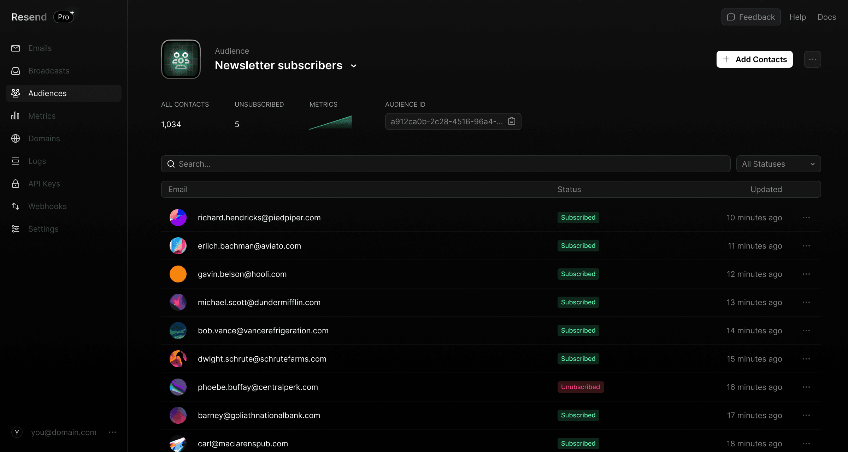Screen dimensions: 848x452
Task: Click the Audience avatar icon
Action: pyautogui.click(x=181, y=59)
